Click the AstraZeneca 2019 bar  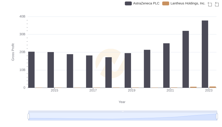(128, 70)
